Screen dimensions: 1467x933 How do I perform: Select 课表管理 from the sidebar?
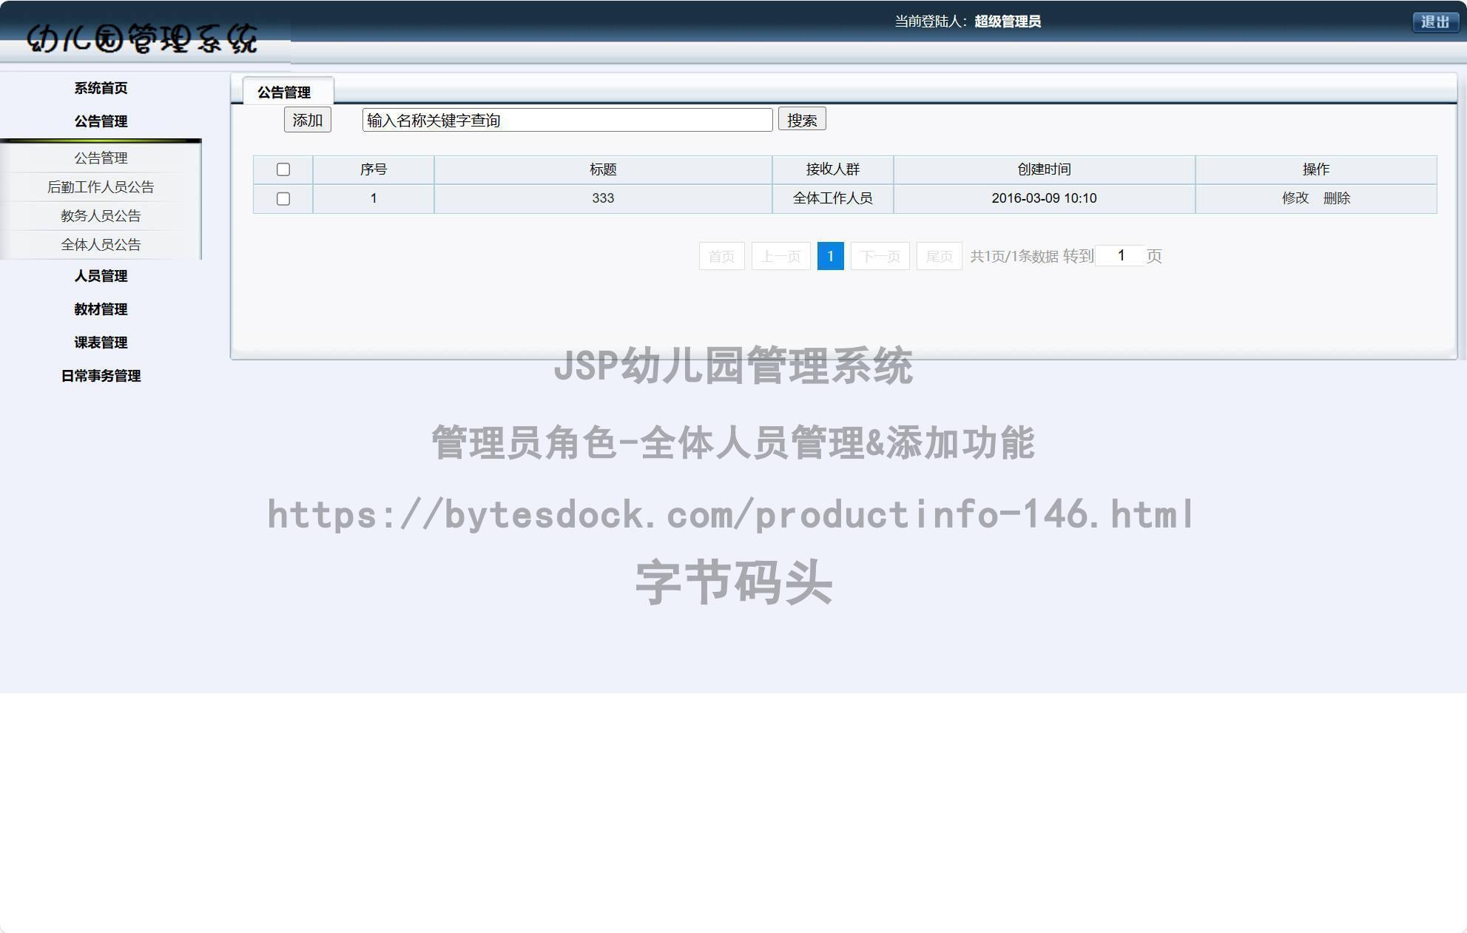pos(101,343)
